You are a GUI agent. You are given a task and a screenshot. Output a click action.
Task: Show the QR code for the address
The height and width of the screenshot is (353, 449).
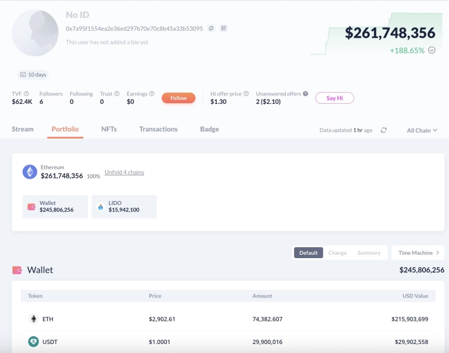[x=223, y=28]
